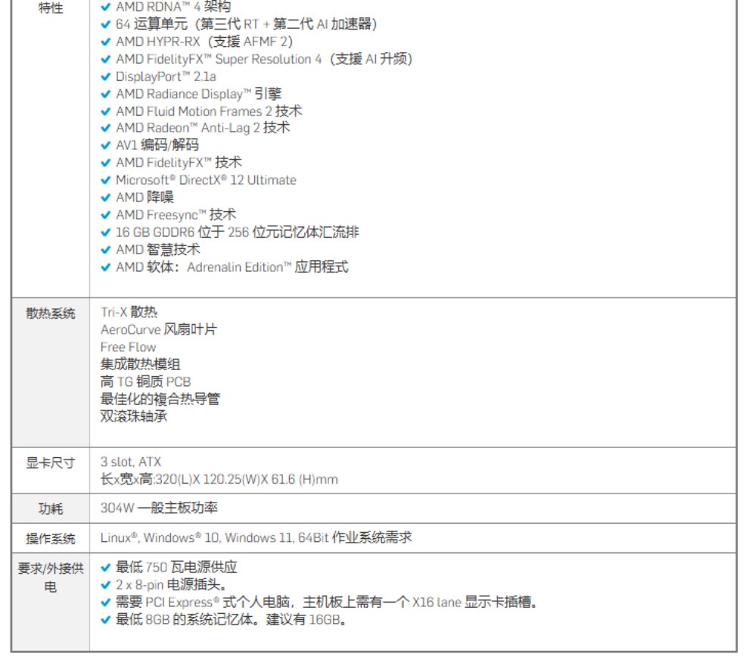749x660 pixels.
Task: Select the checkmark before Microsoft DirectX 12 Ultimate
Action: click(x=106, y=180)
